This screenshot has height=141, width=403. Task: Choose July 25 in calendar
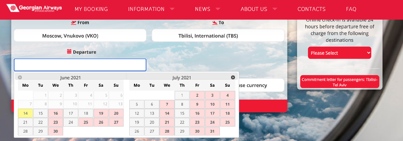coord(227,122)
